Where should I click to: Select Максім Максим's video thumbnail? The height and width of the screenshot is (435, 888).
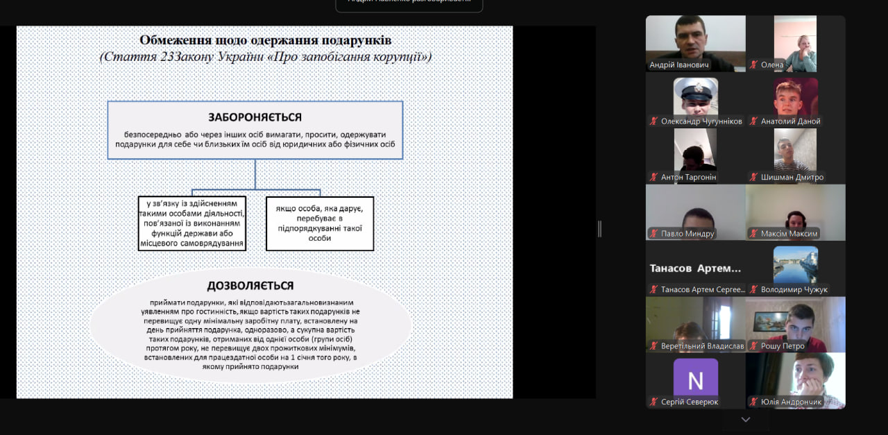point(796,212)
